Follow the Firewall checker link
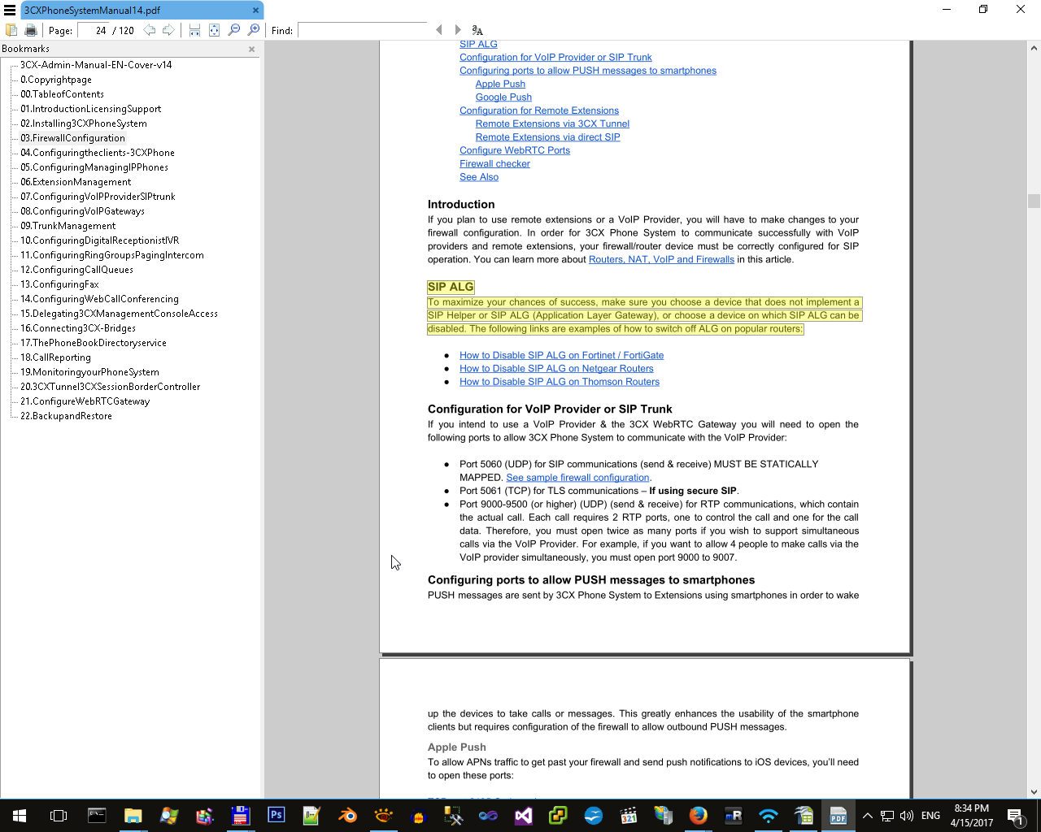Viewport: 1041px width, 832px height. point(494,164)
